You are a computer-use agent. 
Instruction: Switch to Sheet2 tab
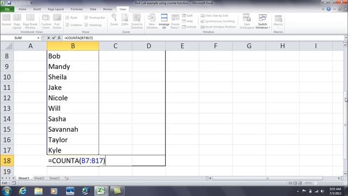39,178
